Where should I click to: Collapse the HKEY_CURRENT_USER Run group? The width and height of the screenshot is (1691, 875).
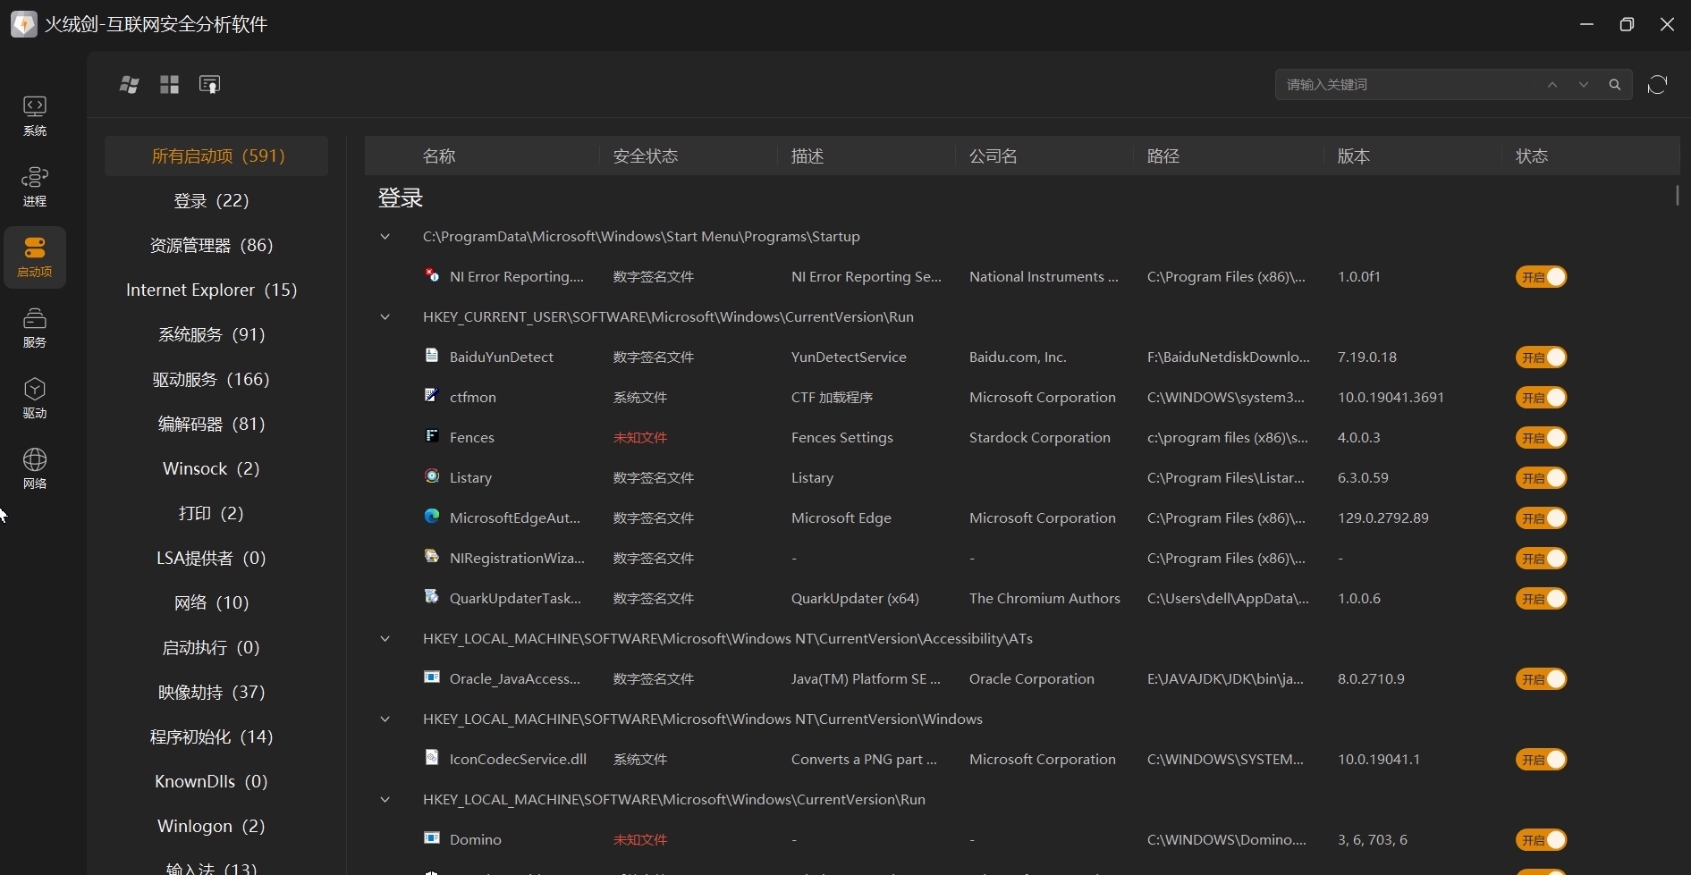(385, 317)
